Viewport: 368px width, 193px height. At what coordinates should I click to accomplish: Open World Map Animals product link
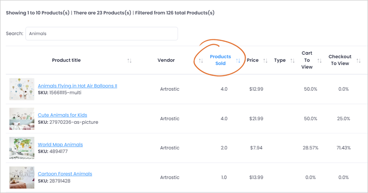click(60, 145)
